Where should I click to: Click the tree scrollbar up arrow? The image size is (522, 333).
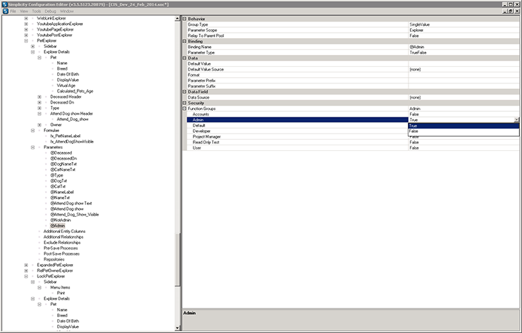[x=177, y=19]
